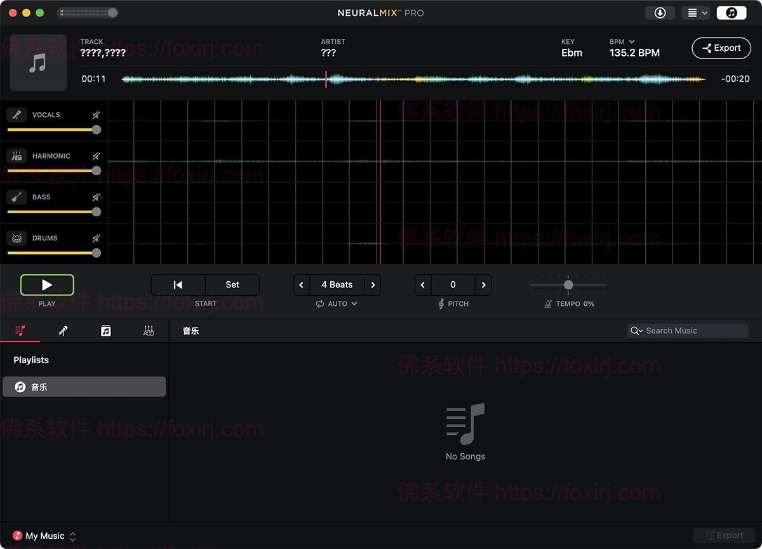Click the Vocals microphone stem icon
The width and height of the screenshot is (762, 549).
tap(17, 115)
